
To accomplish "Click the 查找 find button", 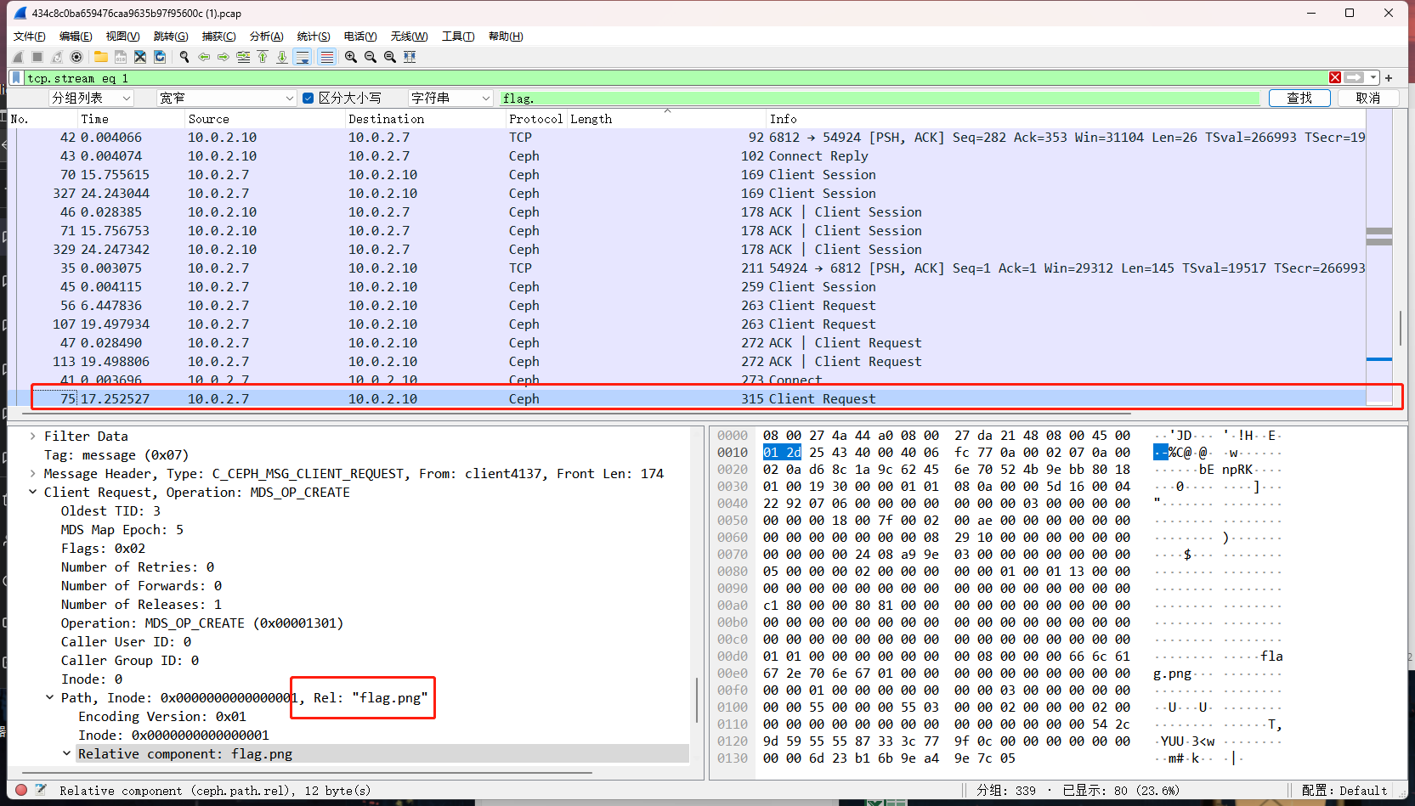I will coord(1299,99).
